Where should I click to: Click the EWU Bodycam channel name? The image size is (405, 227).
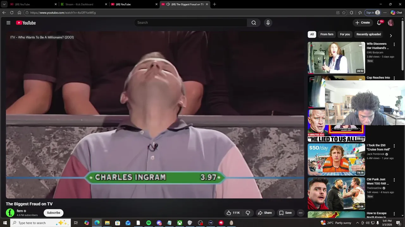375,52
